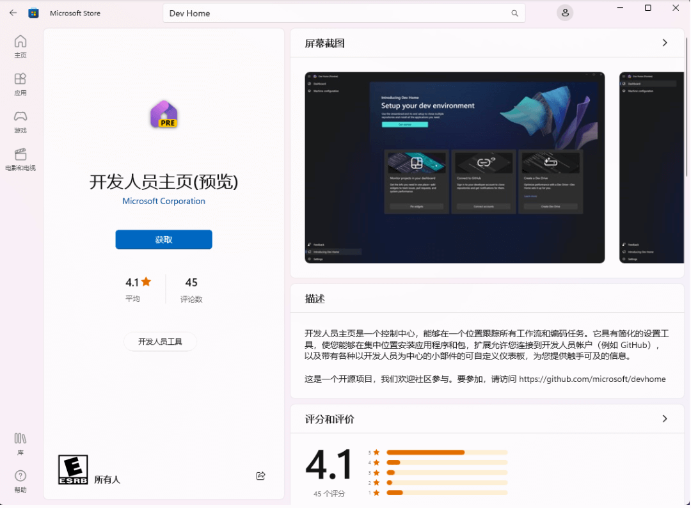Click the magnifier icon in the search box
Viewport: 691px width, 508px height.
tap(514, 13)
